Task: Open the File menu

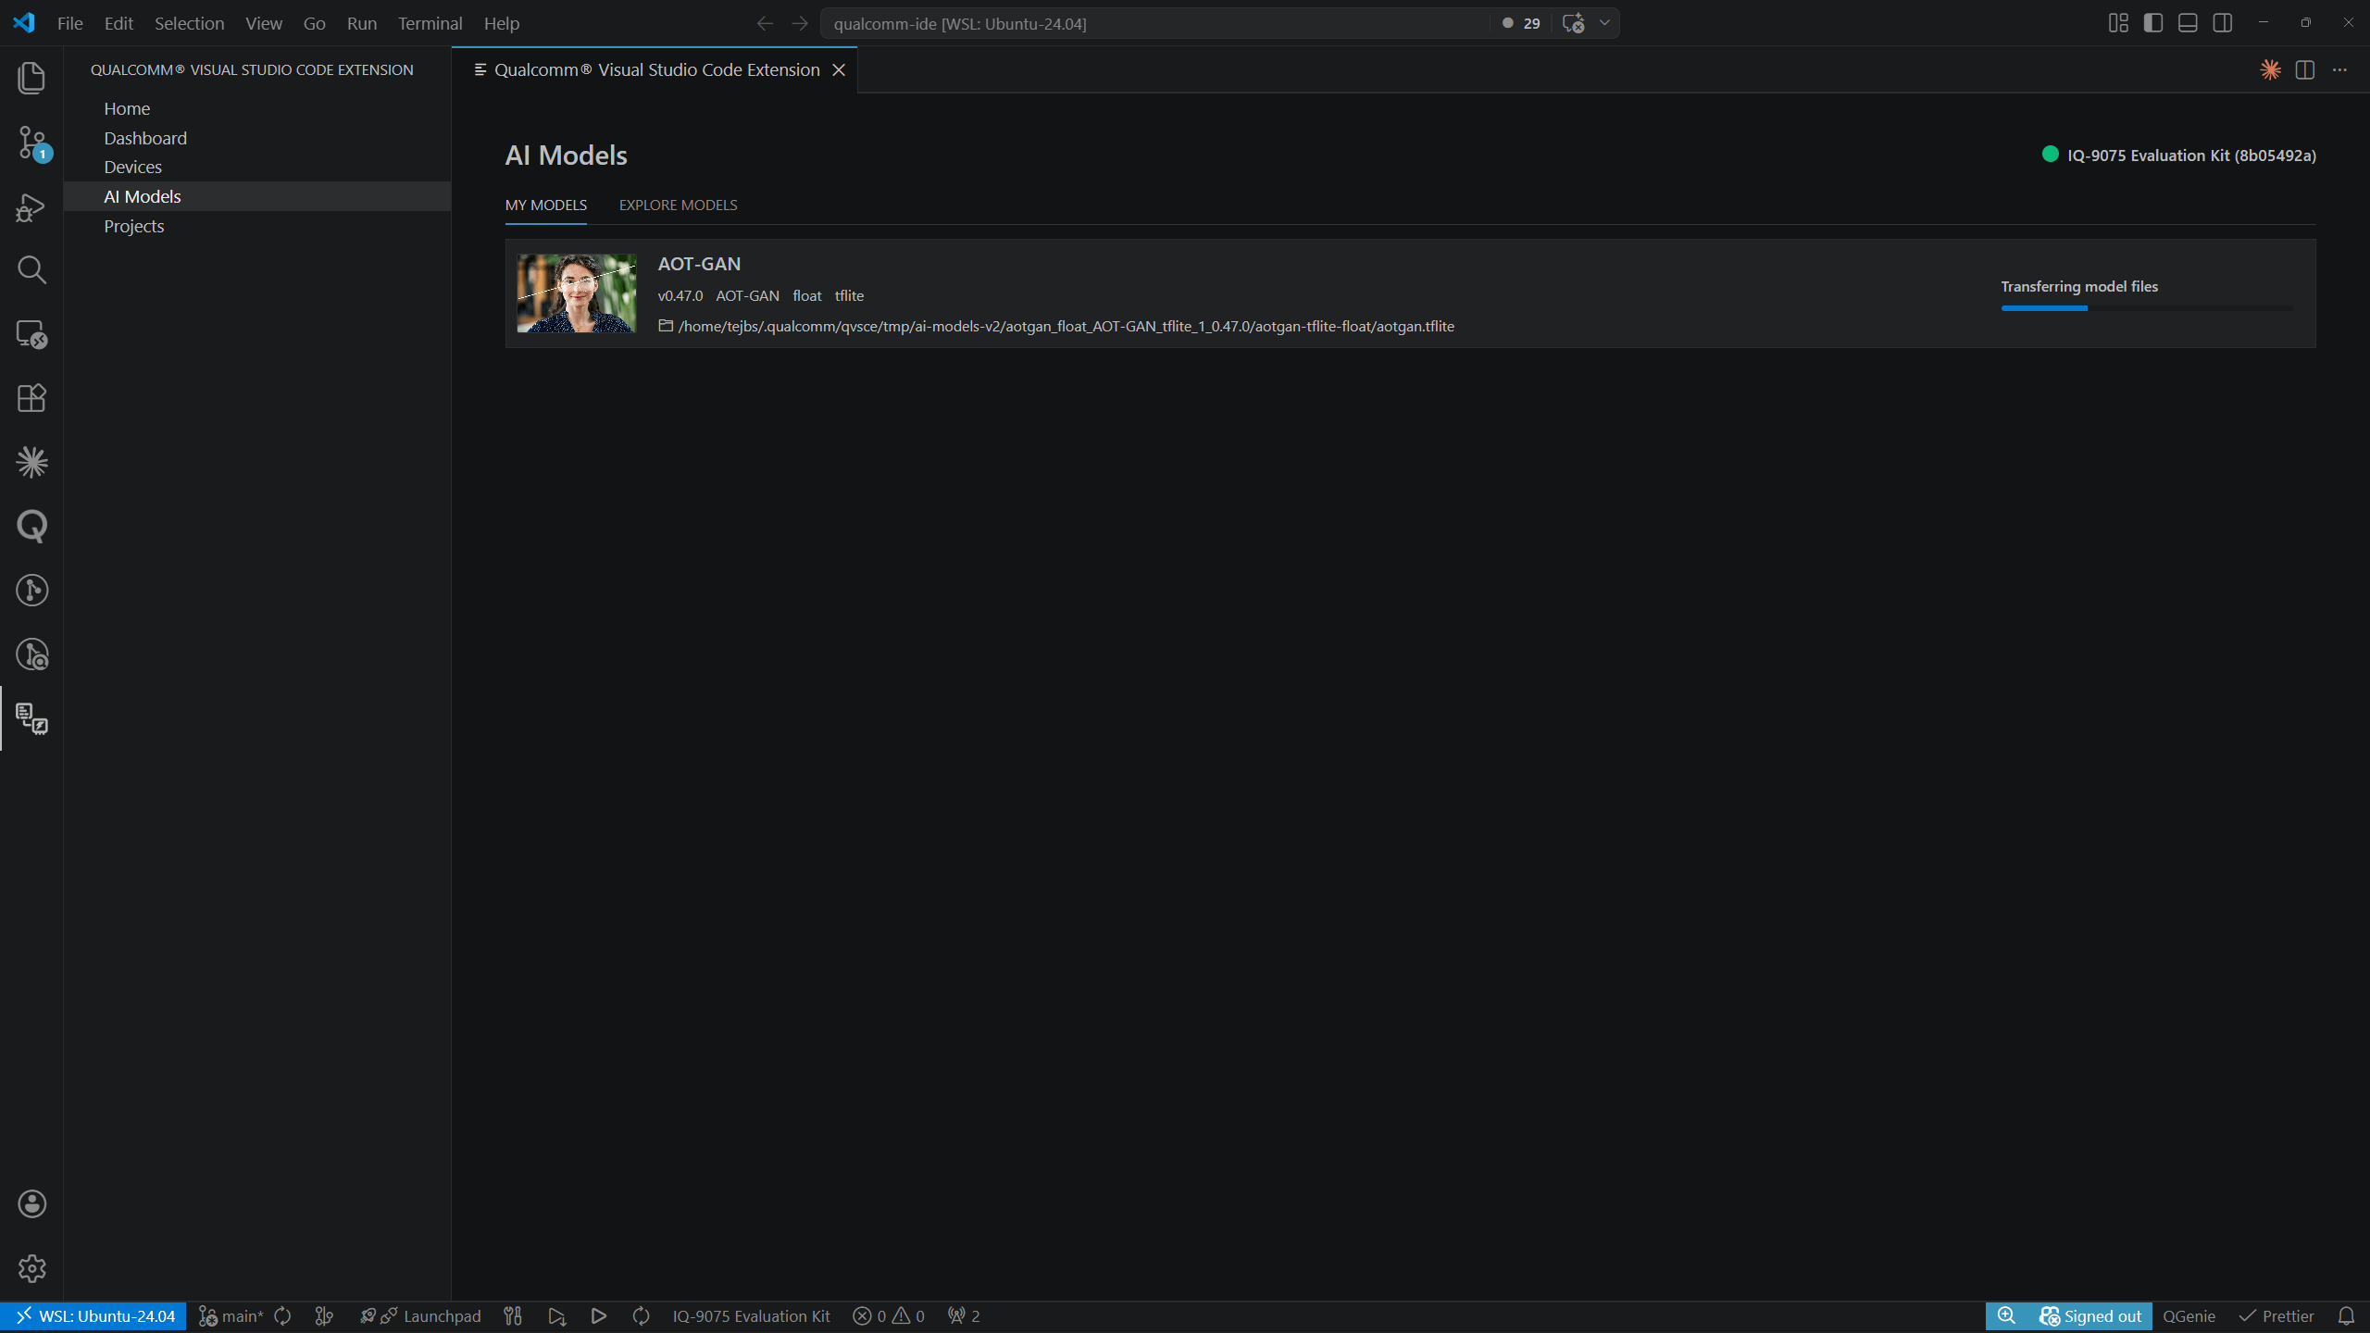Action: coord(69,23)
